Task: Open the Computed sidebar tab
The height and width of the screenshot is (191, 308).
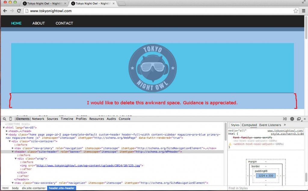Action: pyautogui.click(x=249, y=125)
